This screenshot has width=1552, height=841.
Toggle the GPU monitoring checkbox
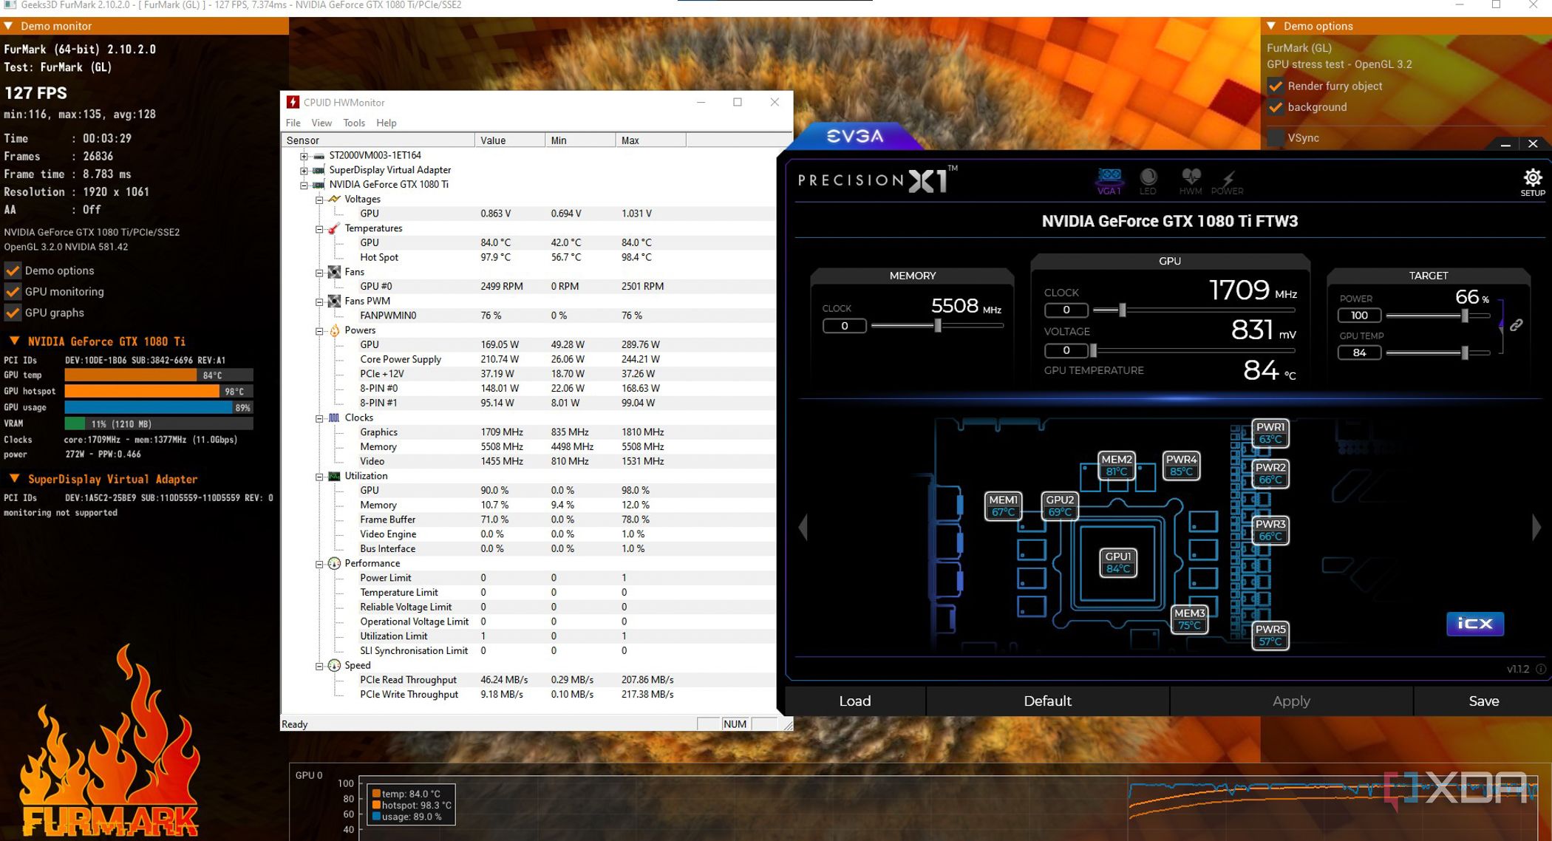[13, 291]
